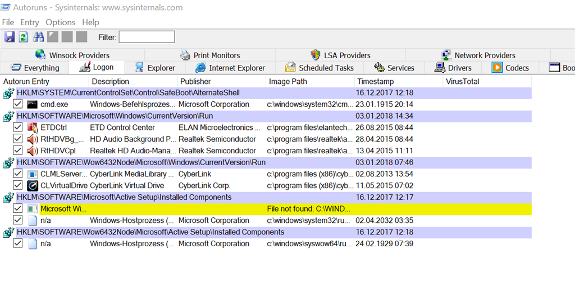Uncheck the cmd.exe autorun entry
This screenshot has height=281, width=575.
[17, 104]
